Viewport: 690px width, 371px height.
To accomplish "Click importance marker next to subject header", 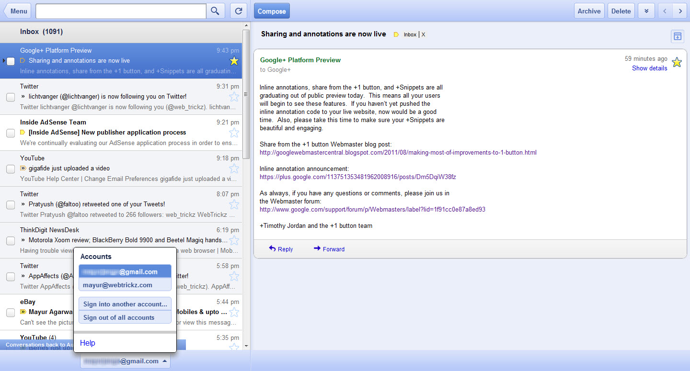I will pos(396,34).
